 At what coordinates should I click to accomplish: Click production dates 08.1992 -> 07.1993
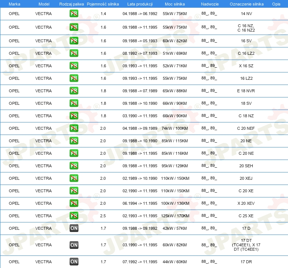140,53
